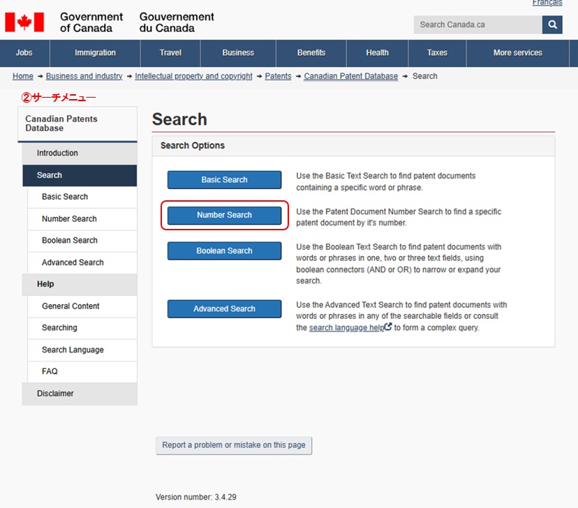Select the Taxes navigation item
578x508 pixels.
(x=437, y=53)
